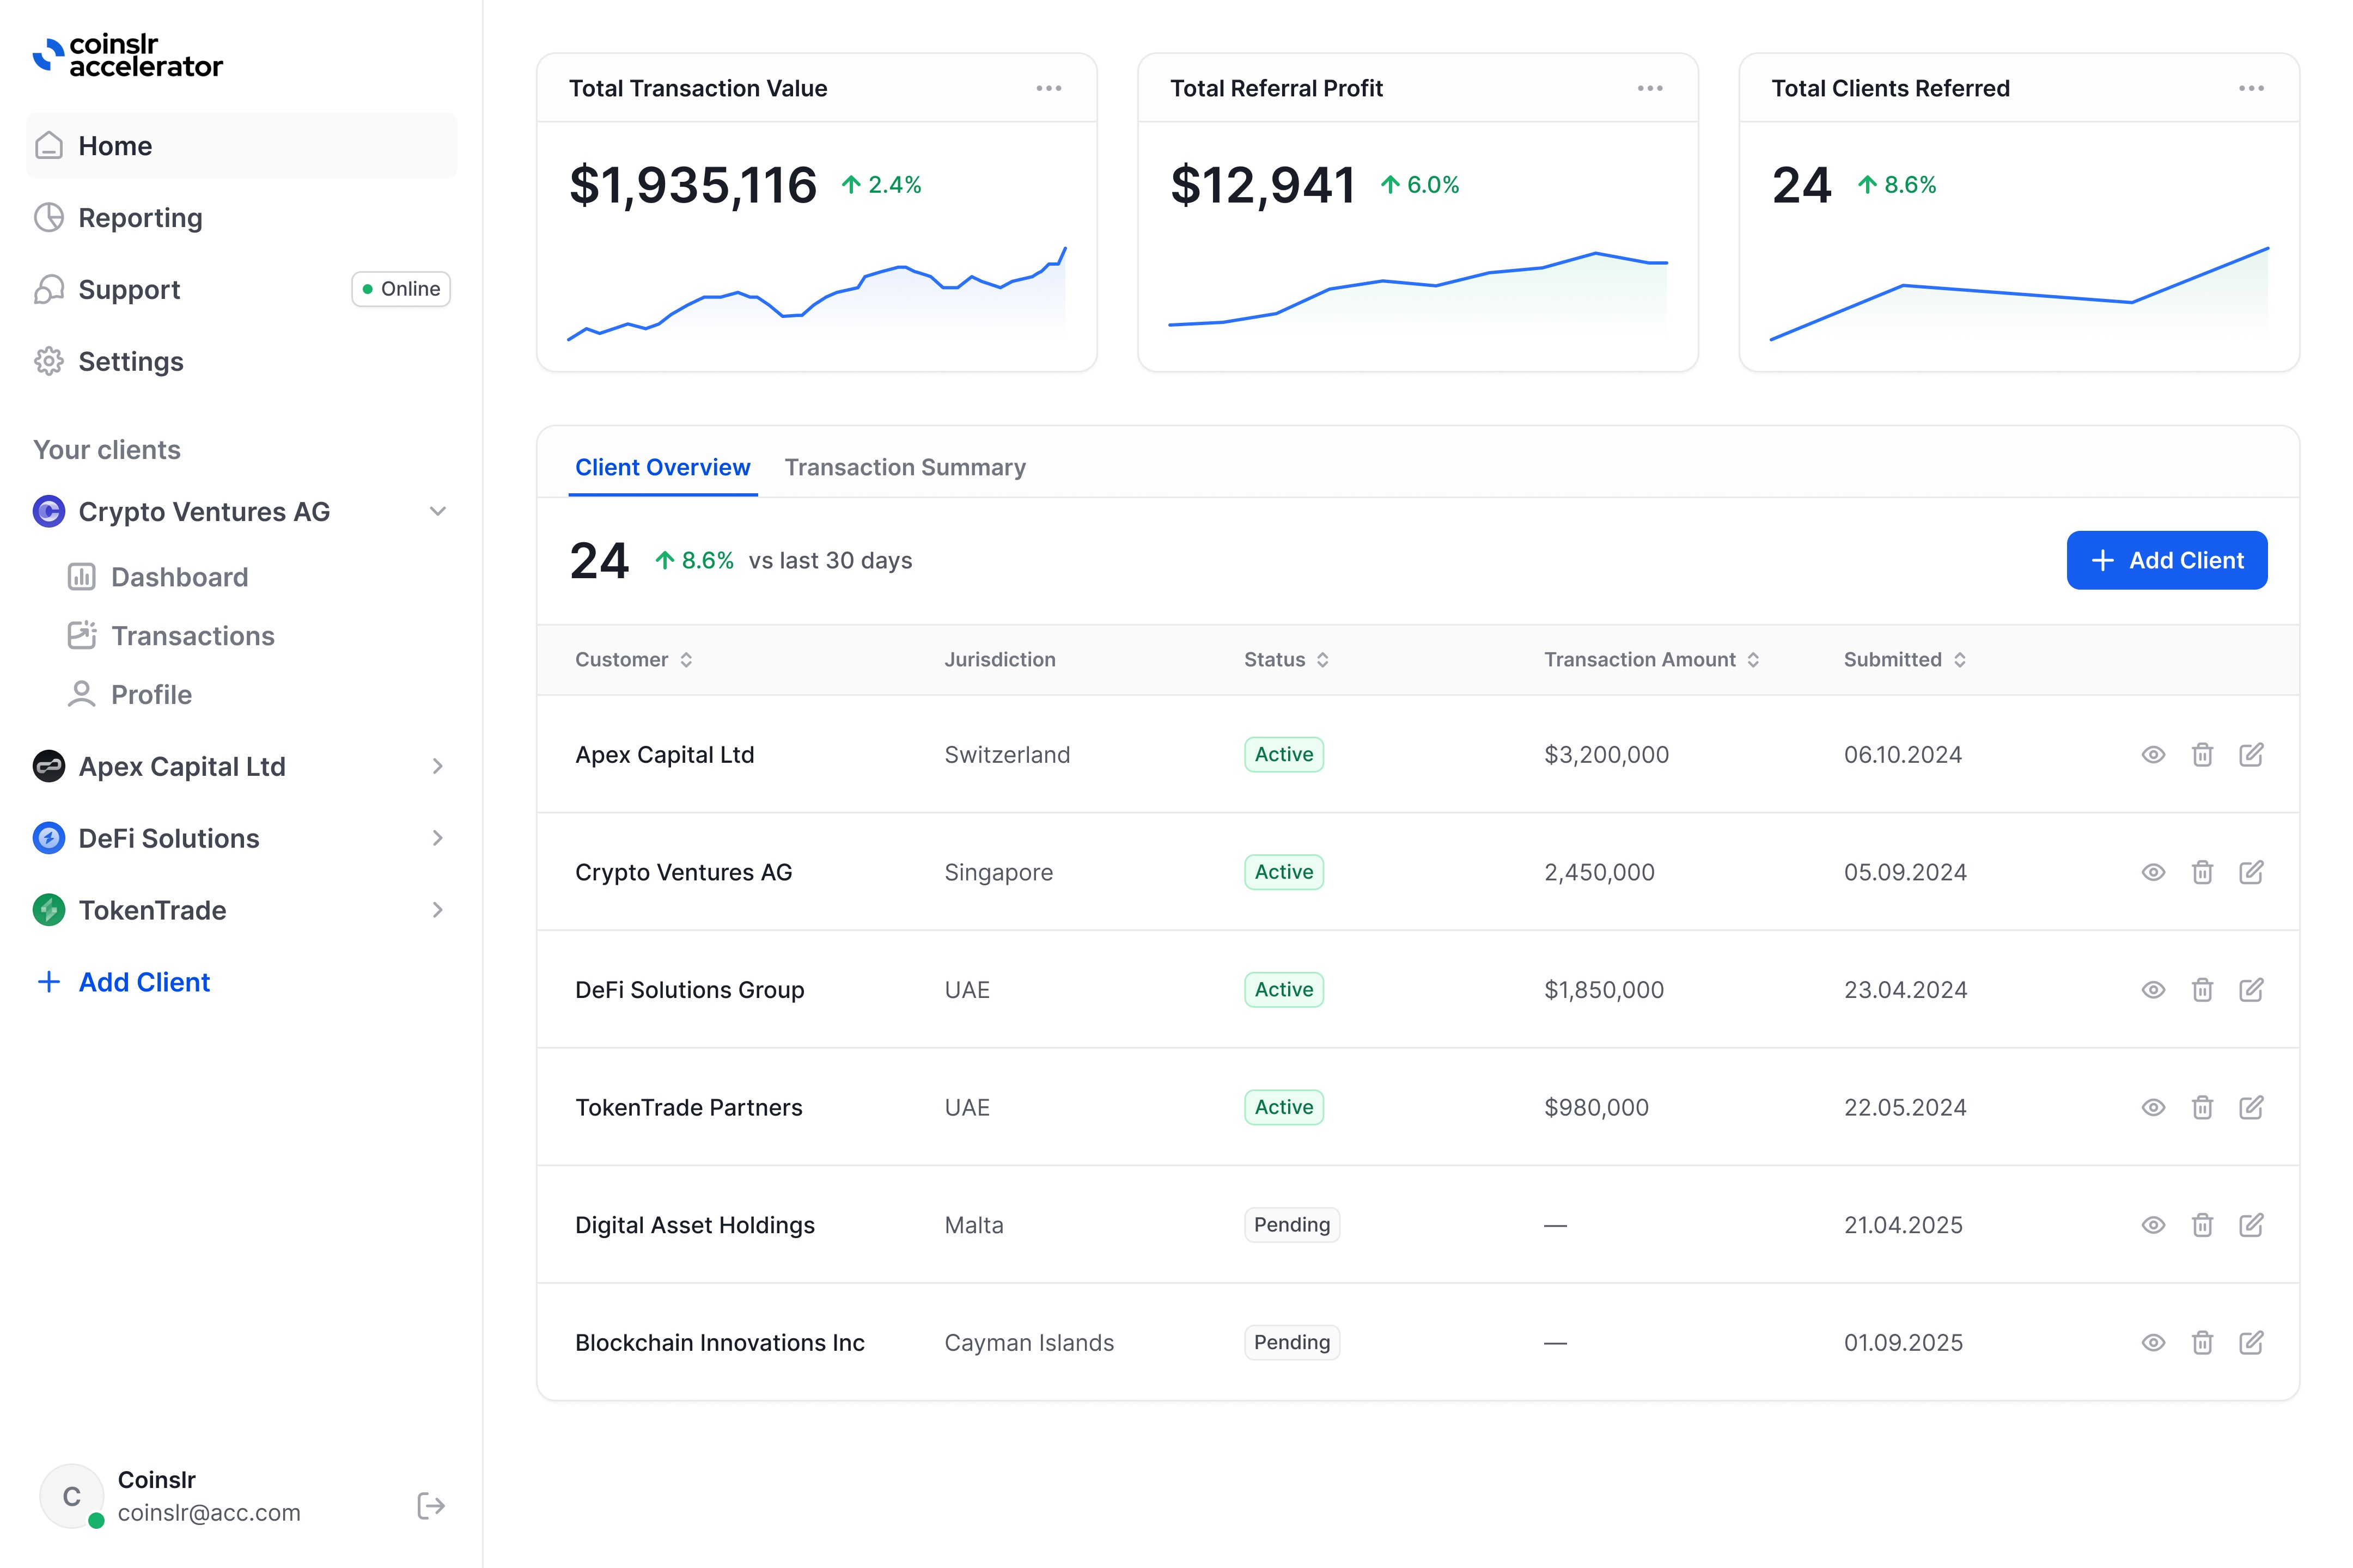Expand Apex Capital Ltd in sidebar
2353x1568 pixels.
click(437, 766)
